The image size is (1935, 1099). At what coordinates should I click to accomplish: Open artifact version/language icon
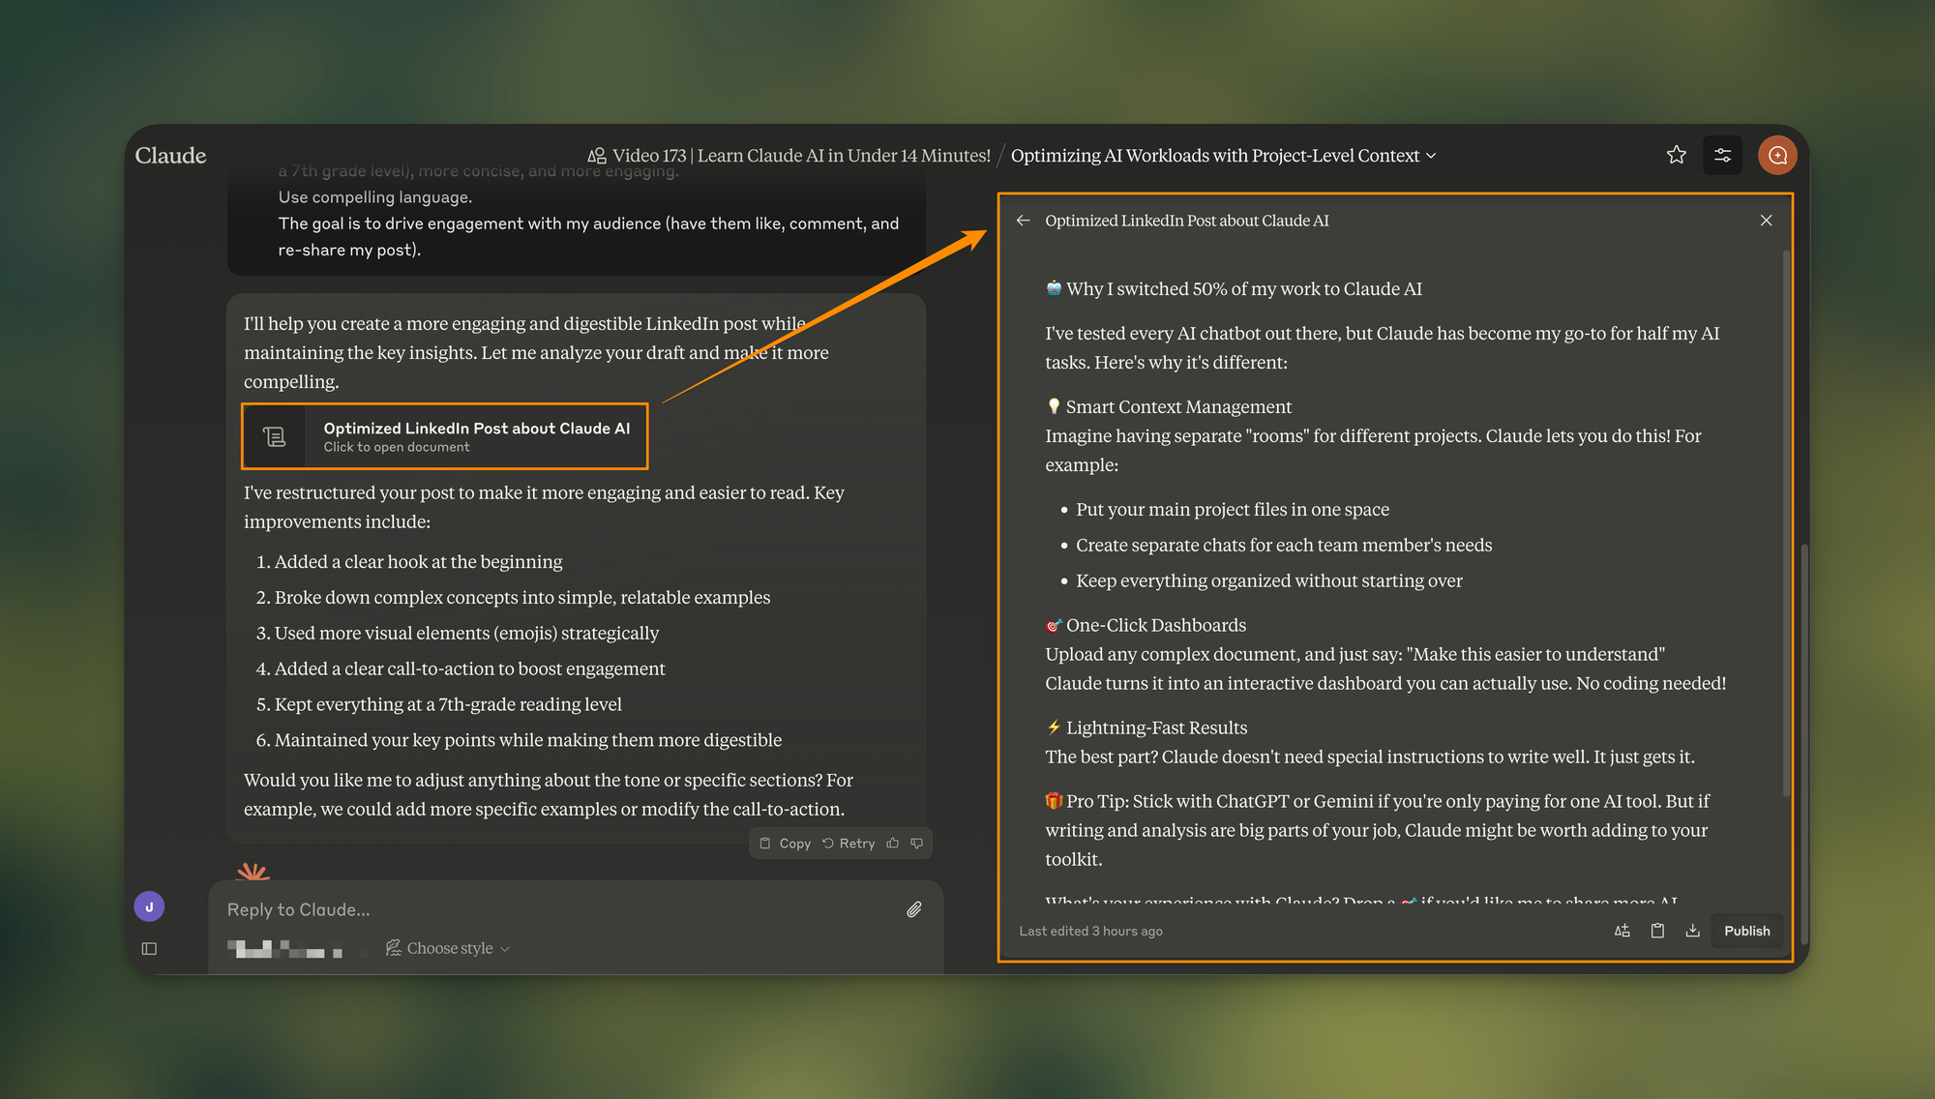tap(1622, 931)
